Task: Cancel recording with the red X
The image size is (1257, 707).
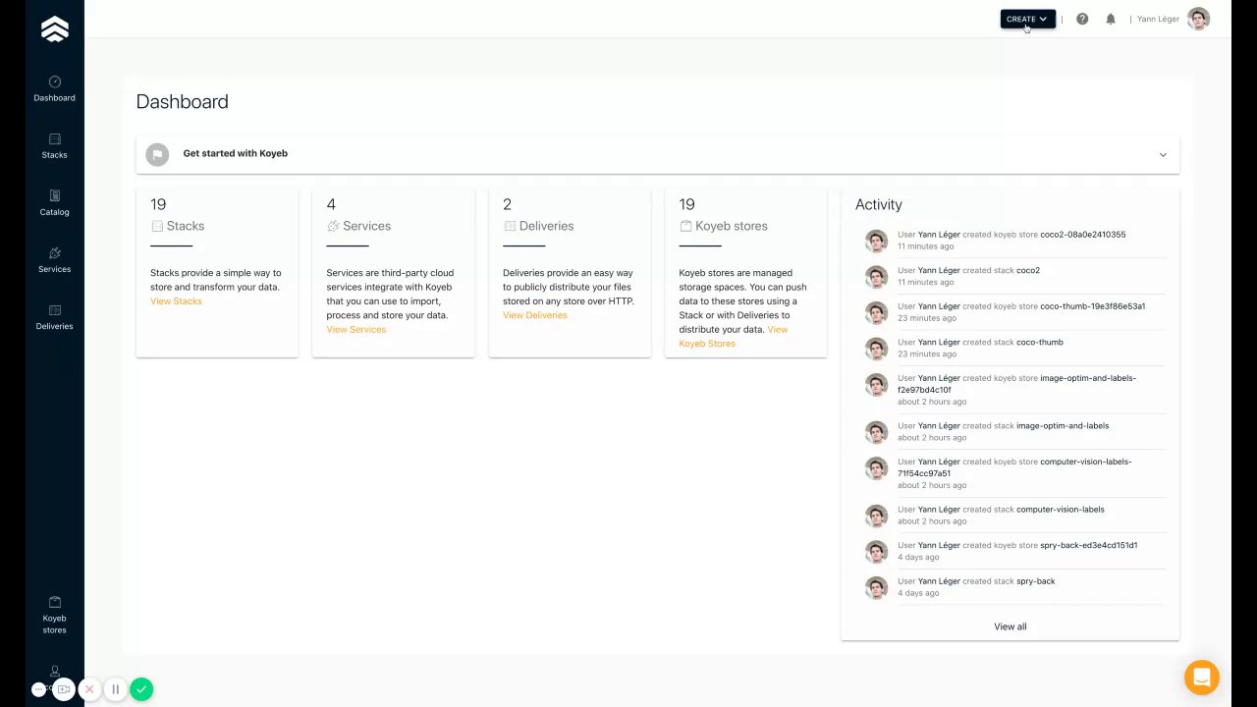Action: pos(89,689)
